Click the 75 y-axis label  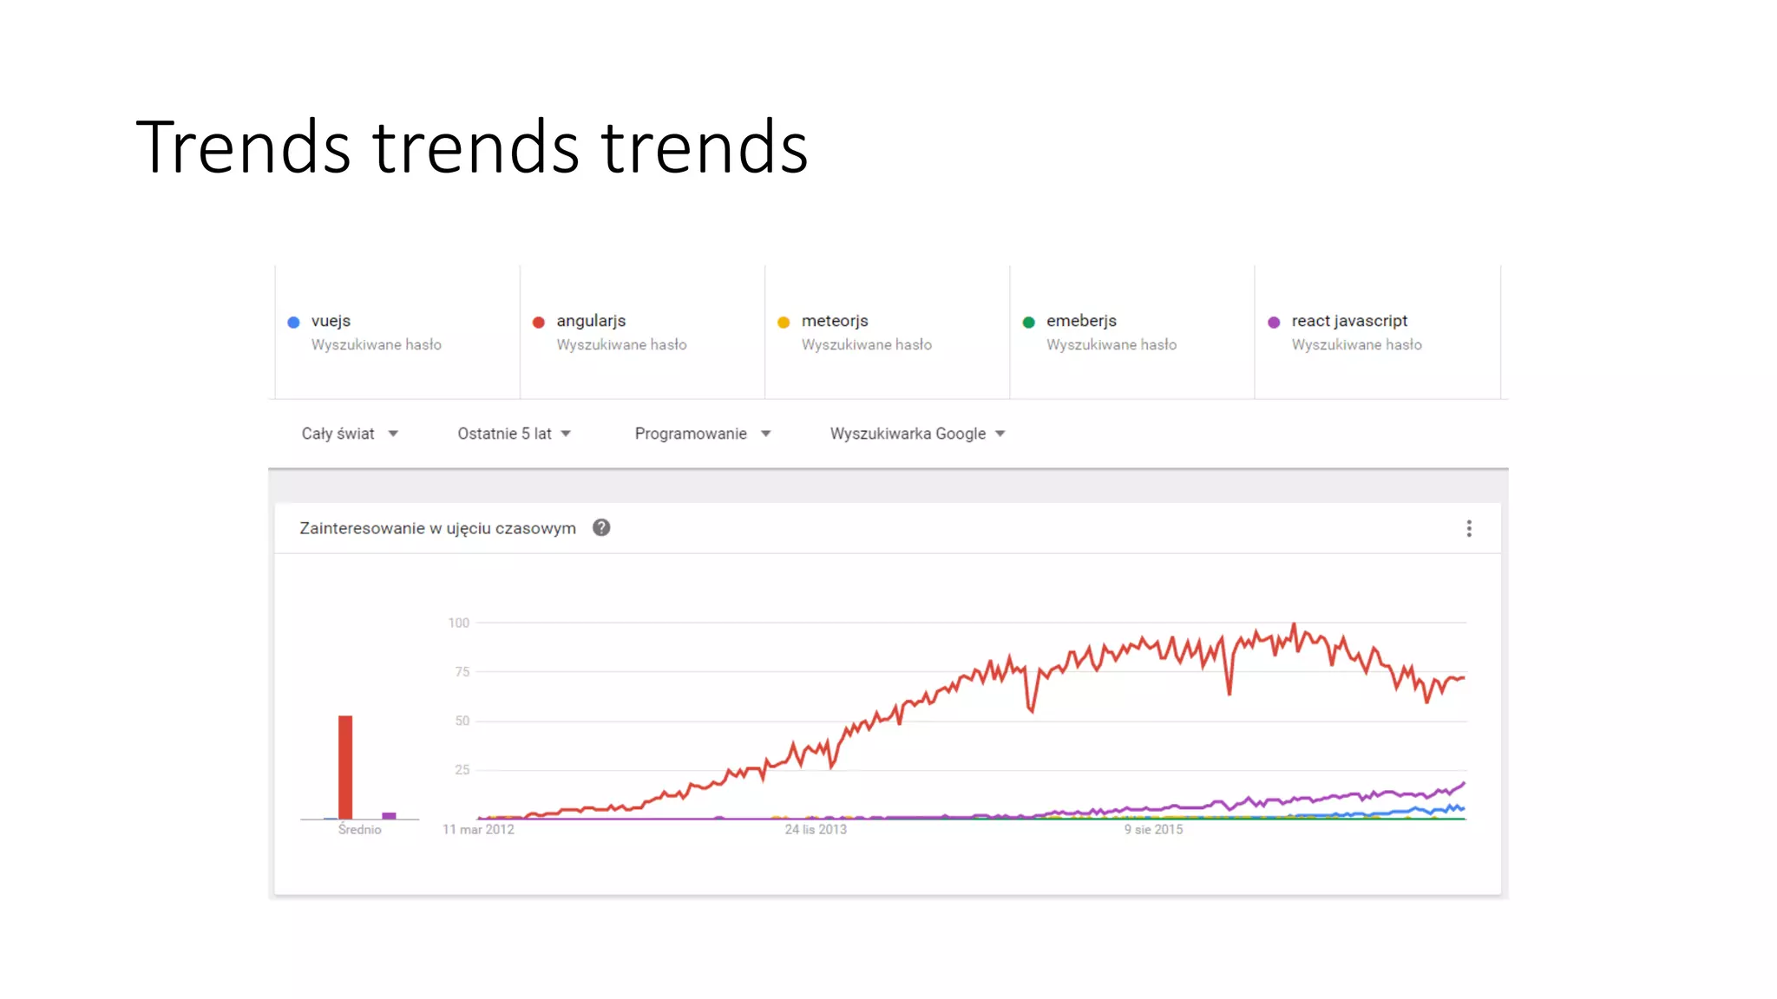(x=462, y=672)
